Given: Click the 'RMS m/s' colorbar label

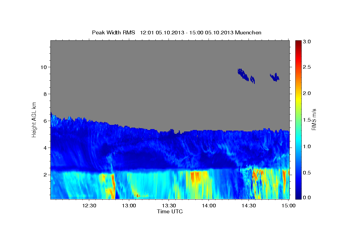Looking at the screenshot, I should tap(314, 119).
